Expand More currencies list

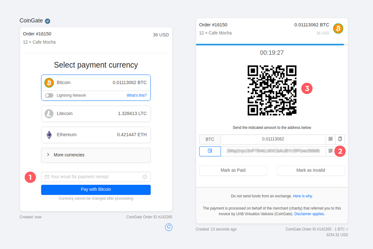pos(96,155)
